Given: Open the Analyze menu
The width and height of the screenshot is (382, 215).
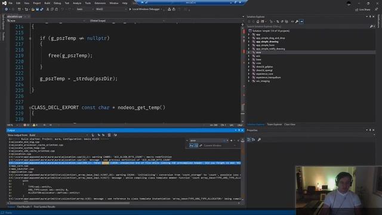Looking at the screenshot, I should click(77, 3).
